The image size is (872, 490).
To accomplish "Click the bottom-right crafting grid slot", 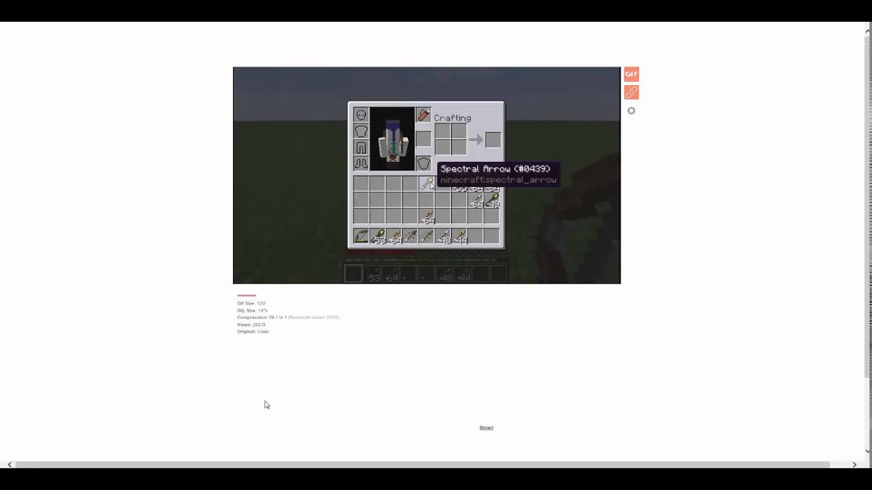I will pos(458,147).
